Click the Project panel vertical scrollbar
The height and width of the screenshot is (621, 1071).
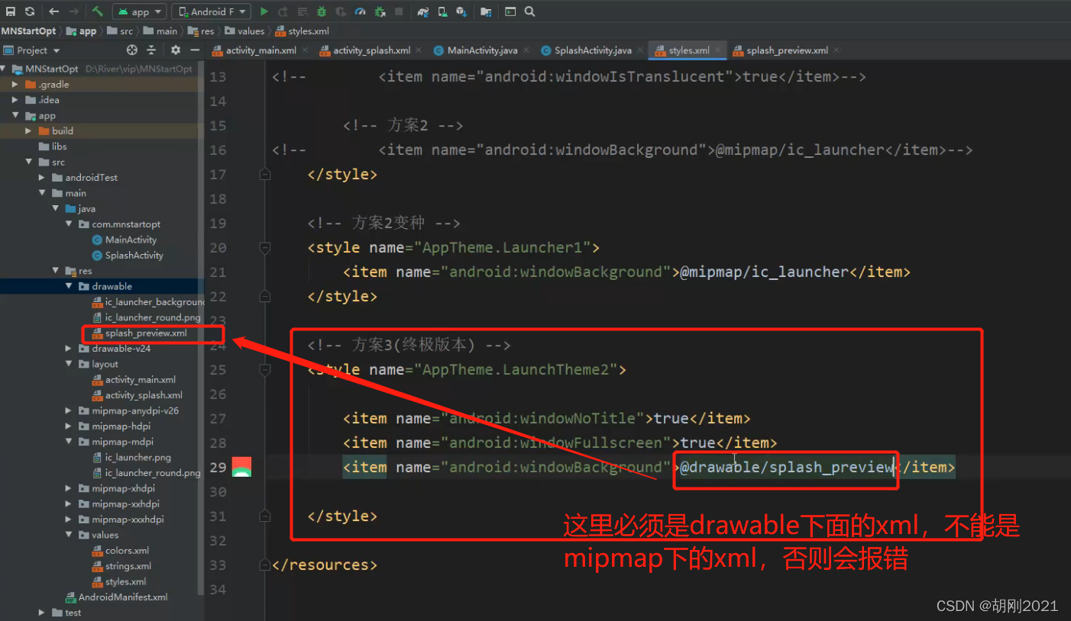click(x=201, y=328)
